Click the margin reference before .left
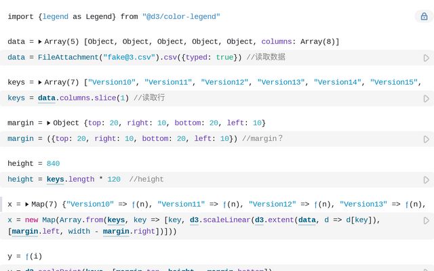This screenshot has width=434, height=271. click(x=24, y=232)
